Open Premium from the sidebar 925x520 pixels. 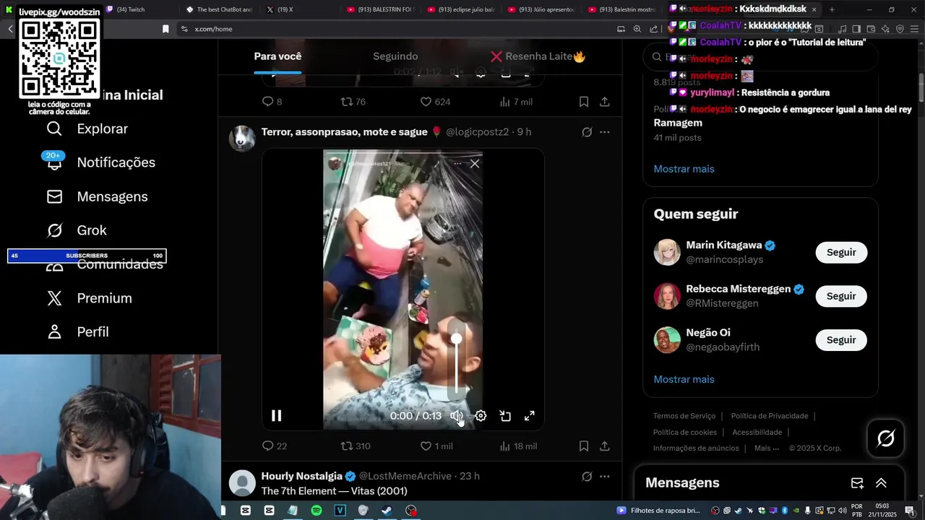tap(89, 298)
